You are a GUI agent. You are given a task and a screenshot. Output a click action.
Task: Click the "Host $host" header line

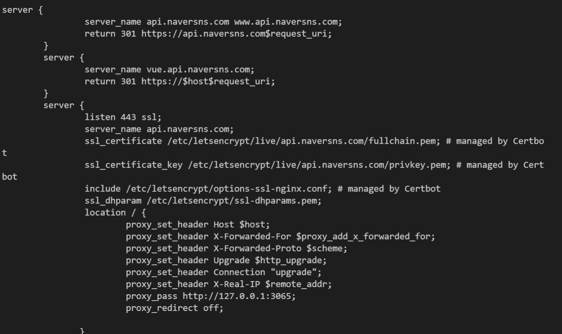[x=241, y=224]
